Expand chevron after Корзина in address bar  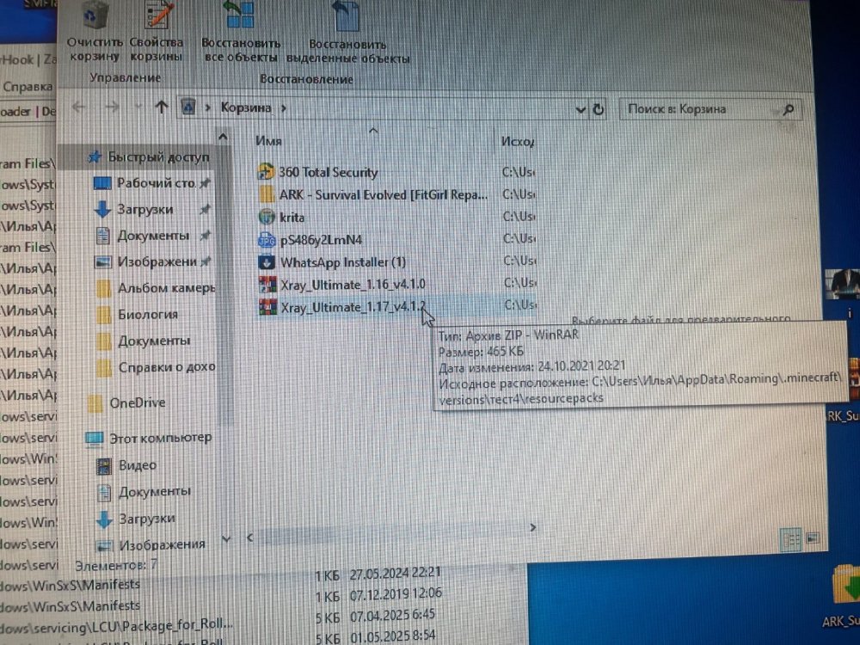284,108
